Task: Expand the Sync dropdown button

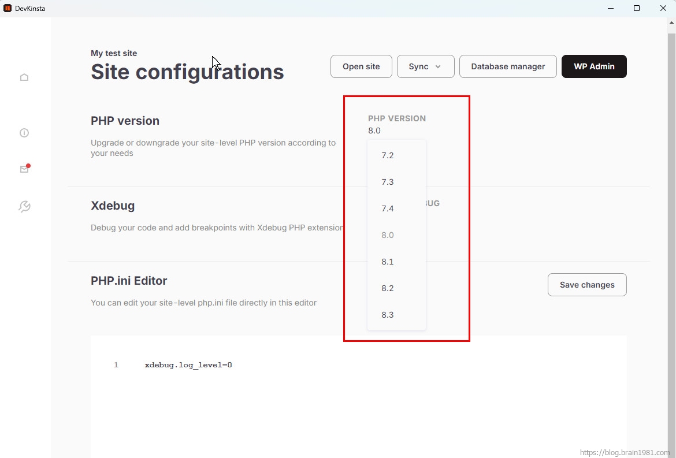Action: pos(425,66)
